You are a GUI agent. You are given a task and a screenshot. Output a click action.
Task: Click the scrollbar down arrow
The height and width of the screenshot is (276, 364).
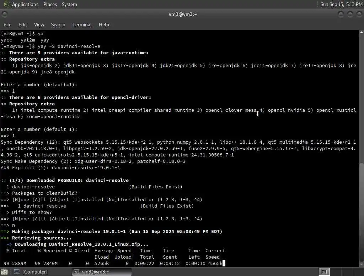point(362,264)
